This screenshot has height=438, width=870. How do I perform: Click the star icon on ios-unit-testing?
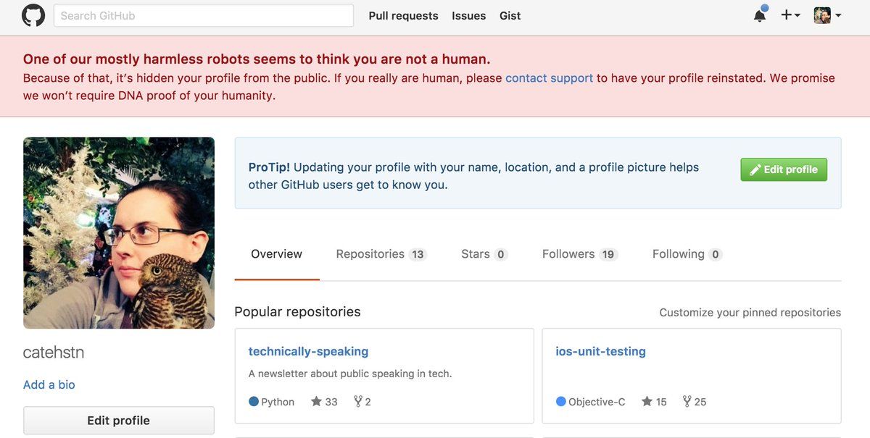pos(647,402)
